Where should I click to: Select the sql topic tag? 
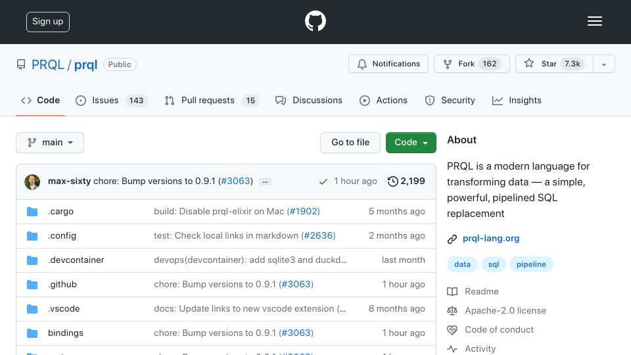pyautogui.click(x=494, y=264)
